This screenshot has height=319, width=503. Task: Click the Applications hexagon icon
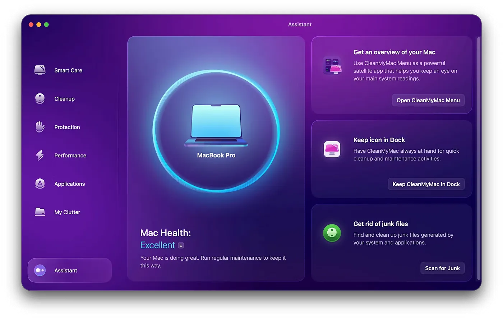(40, 184)
